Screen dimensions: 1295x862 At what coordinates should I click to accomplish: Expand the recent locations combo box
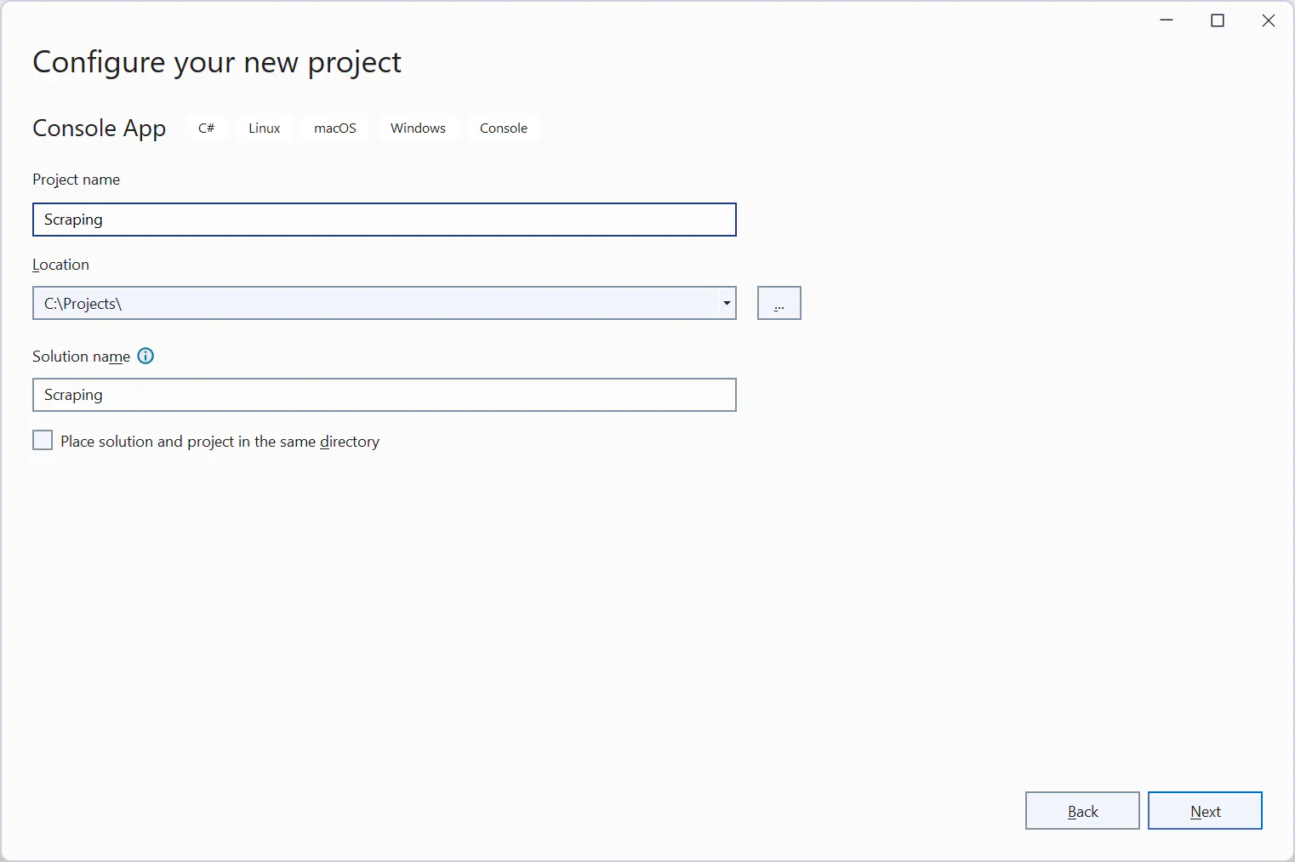[727, 303]
